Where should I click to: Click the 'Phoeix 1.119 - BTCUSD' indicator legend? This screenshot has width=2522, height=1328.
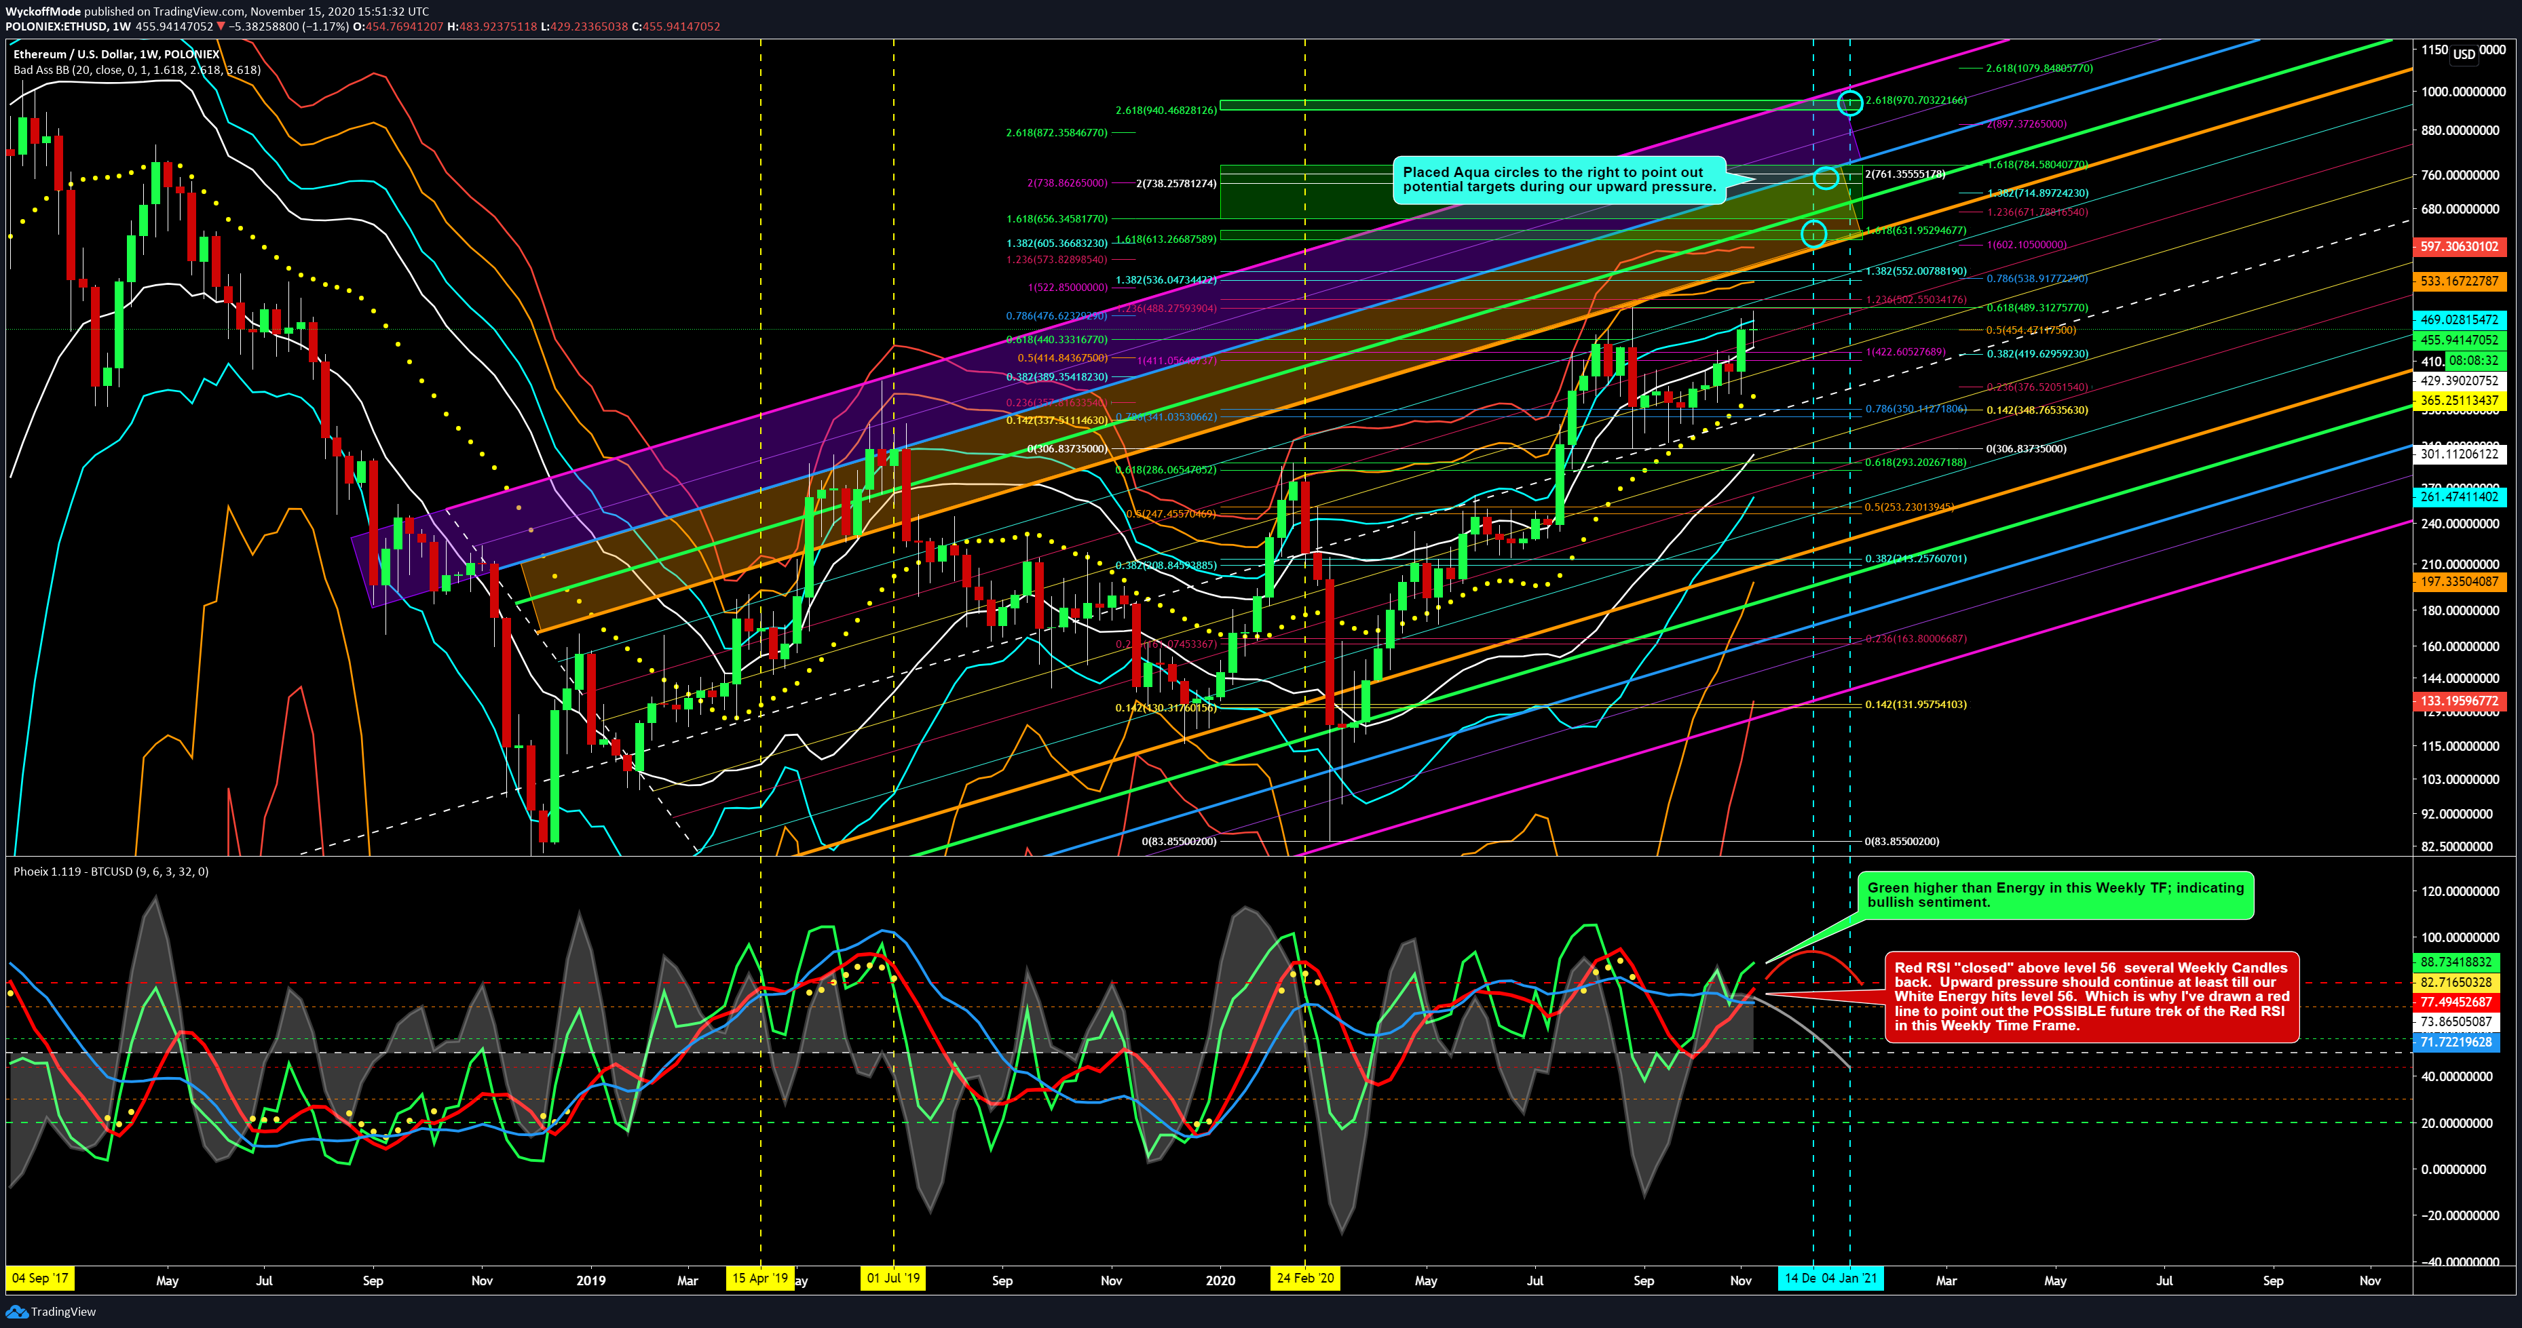(x=111, y=871)
